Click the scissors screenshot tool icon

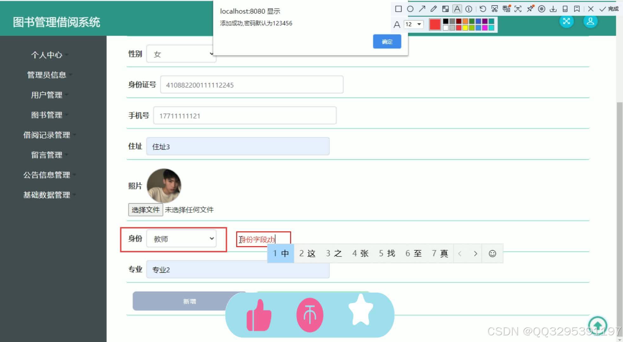point(495,9)
